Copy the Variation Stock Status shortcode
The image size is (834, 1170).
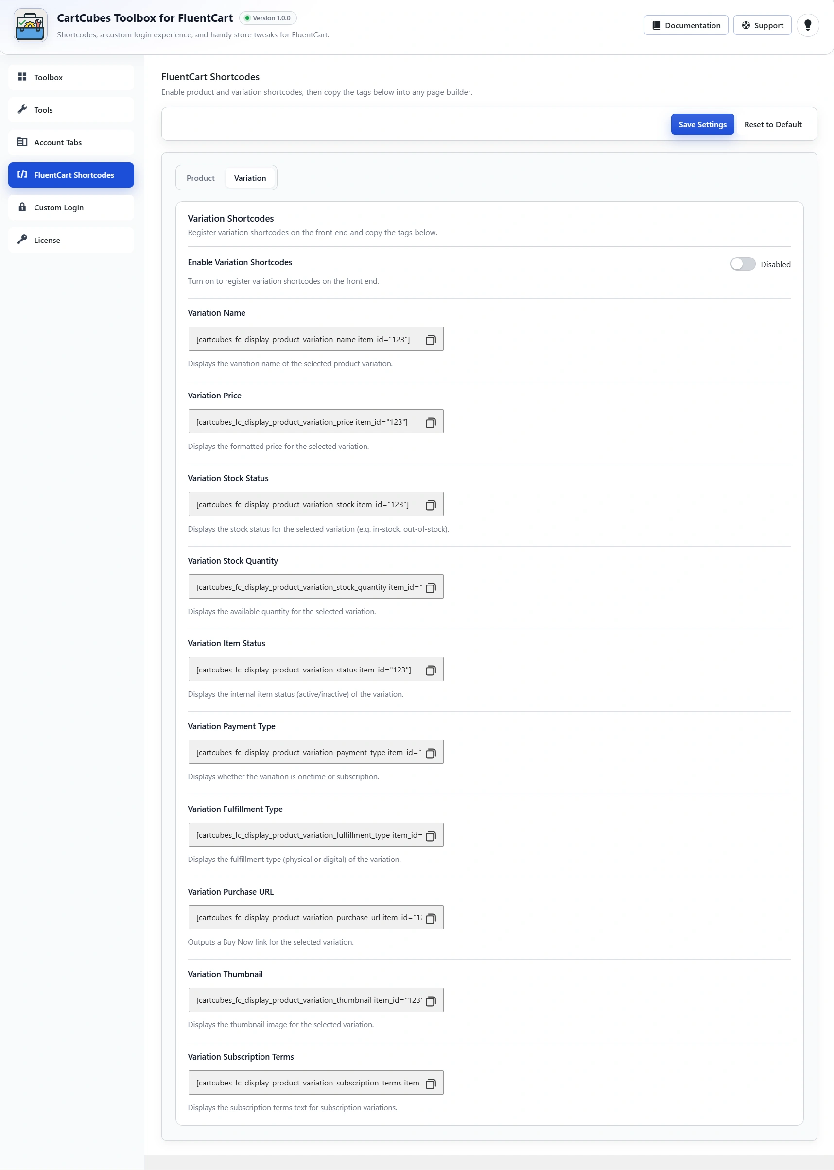pos(430,505)
